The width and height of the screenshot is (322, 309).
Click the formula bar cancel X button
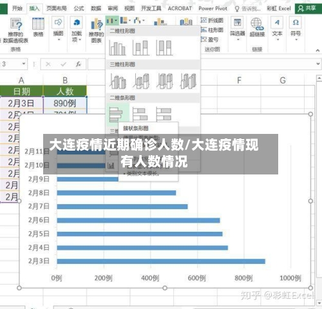pyautogui.click(x=48, y=64)
